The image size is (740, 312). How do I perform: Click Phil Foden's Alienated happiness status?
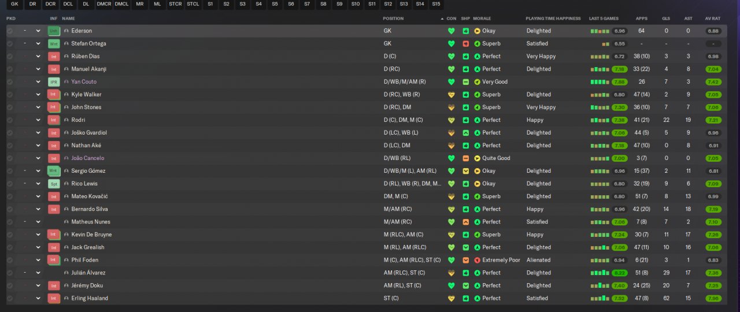[x=538, y=260]
